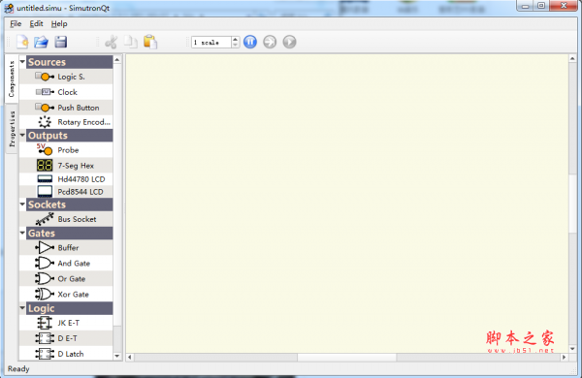Increase scale with spinner up arrow
The width and height of the screenshot is (582, 378).
tap(236, 39)
